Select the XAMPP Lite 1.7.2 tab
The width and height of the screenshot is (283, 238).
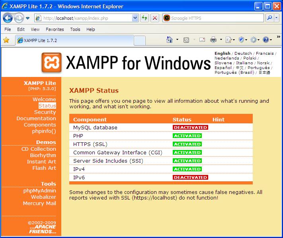[74, 40]
